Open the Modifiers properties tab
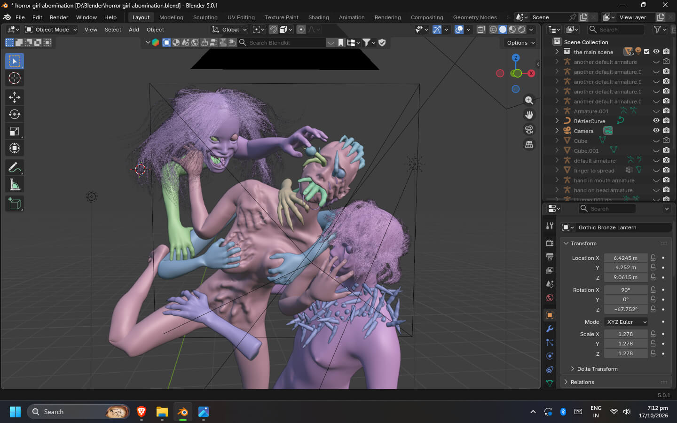Viewport: 677px width, 423px height. (550, 329)
